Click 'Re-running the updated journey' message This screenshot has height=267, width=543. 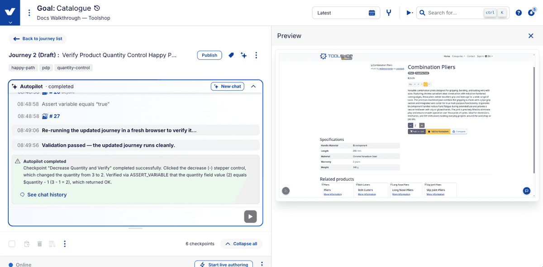click(119, 131)
